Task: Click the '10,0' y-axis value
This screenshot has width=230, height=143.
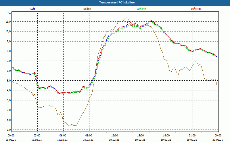Action: (x=8, y=31)
